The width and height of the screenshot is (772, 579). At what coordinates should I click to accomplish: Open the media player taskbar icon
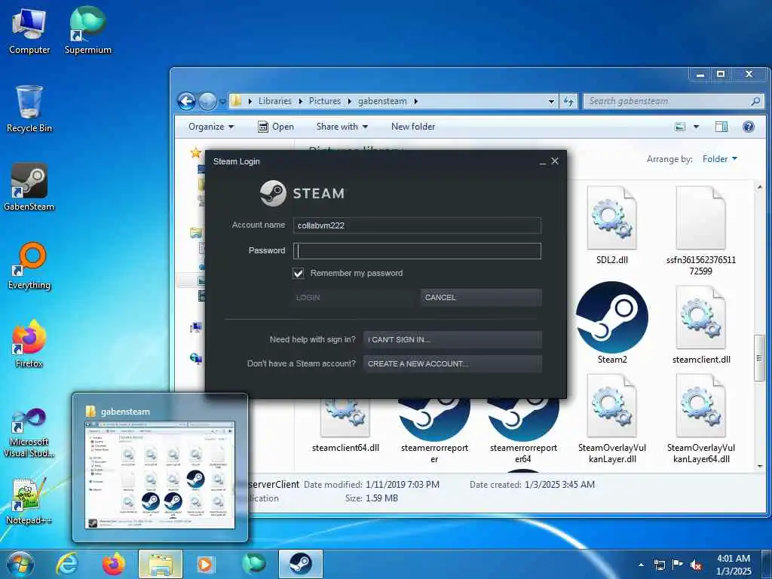[x=205, y=564]
